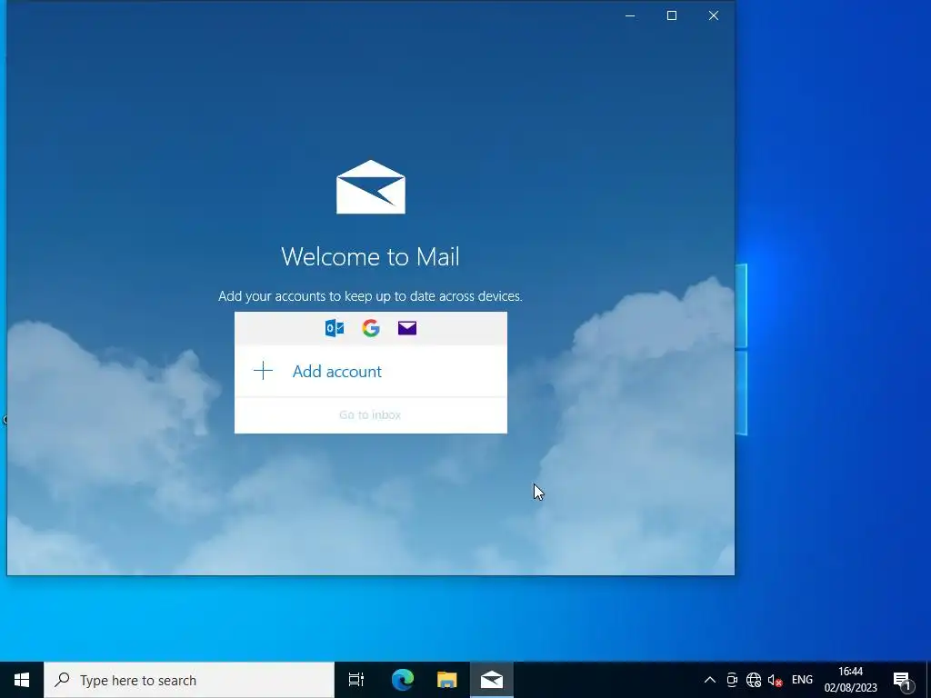The width and height of the screenshot is (931, 698).
Task: Click the Welcome to Mail heading
Action: click(371, 256)
